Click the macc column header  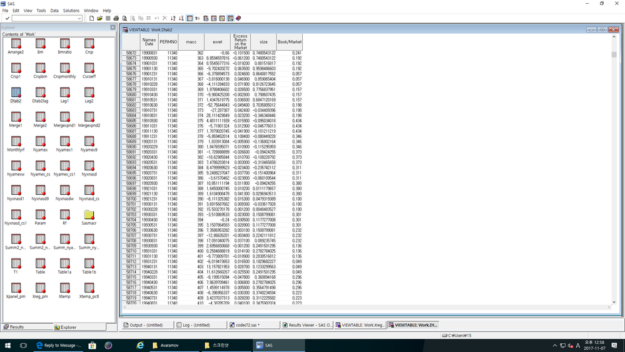(x=191, y=42)
